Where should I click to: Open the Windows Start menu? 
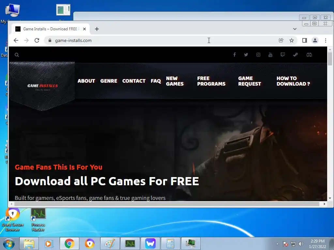(9, 243)
